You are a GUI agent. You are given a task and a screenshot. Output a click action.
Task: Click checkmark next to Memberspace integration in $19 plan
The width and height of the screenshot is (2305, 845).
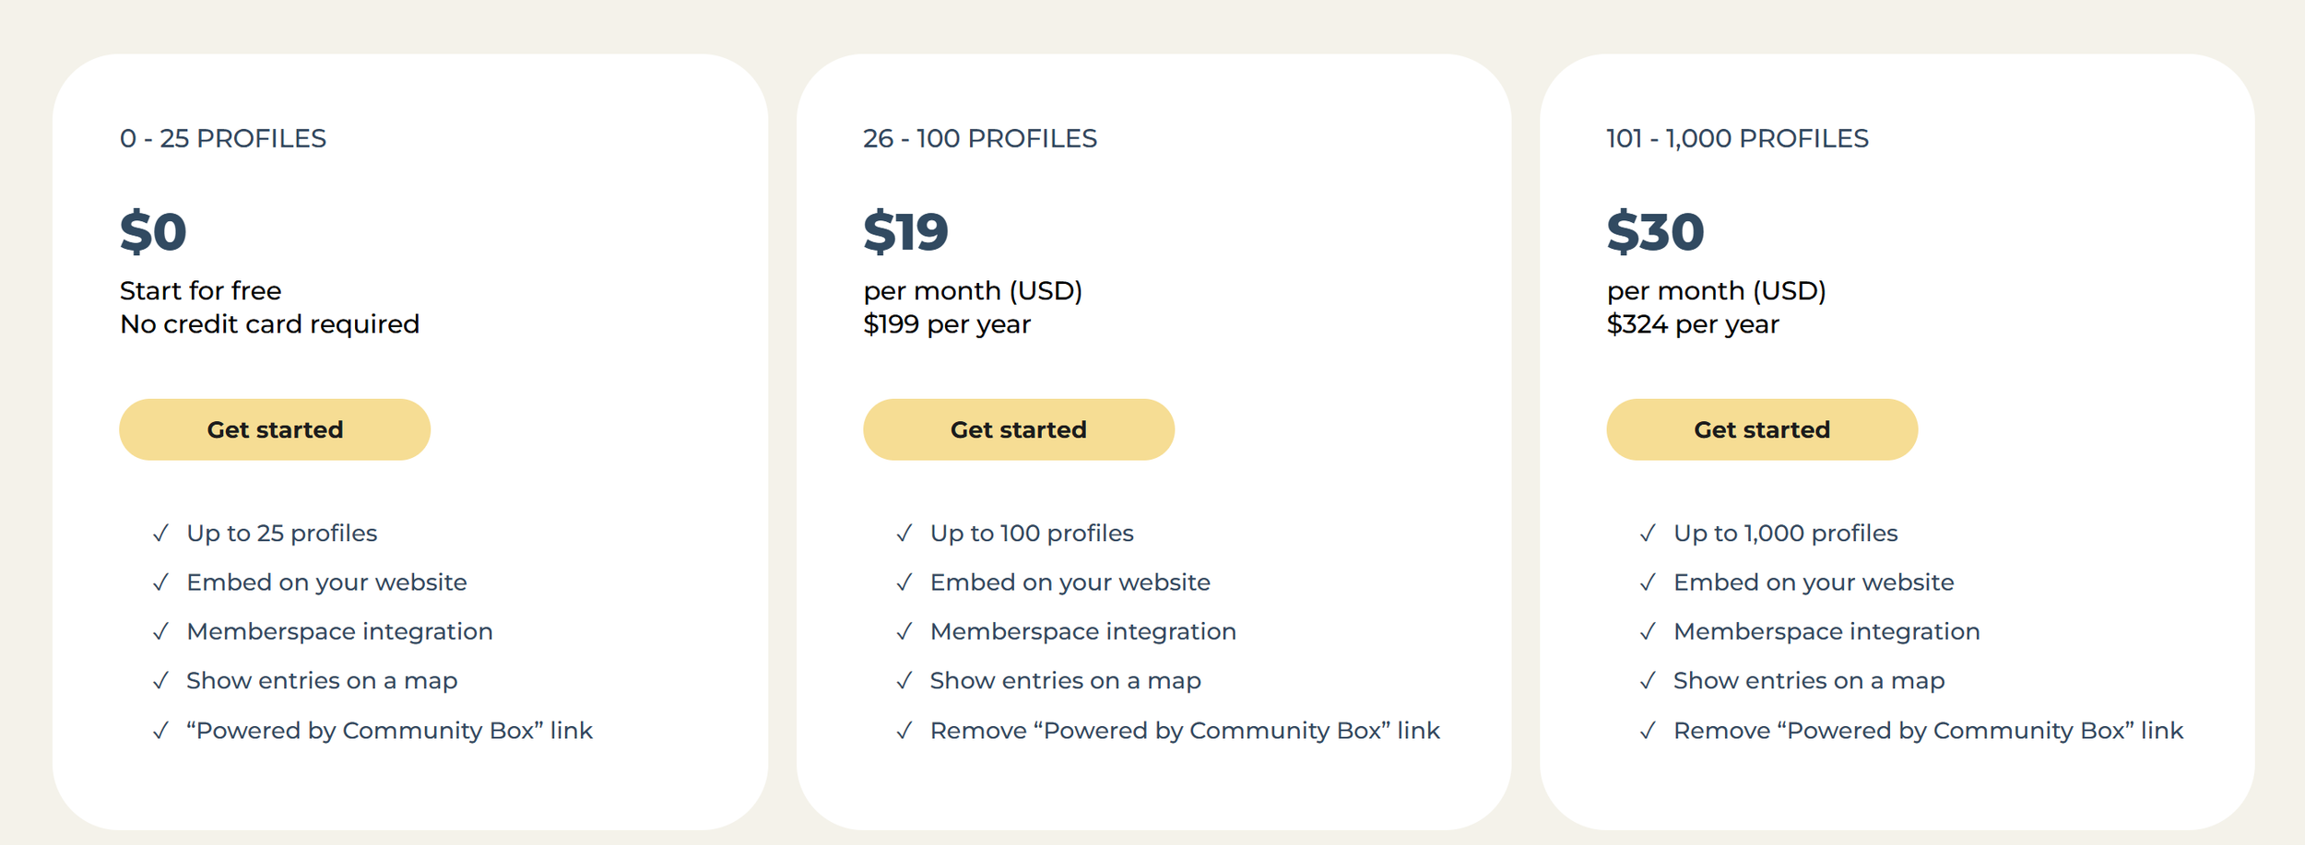click(904, 631)
